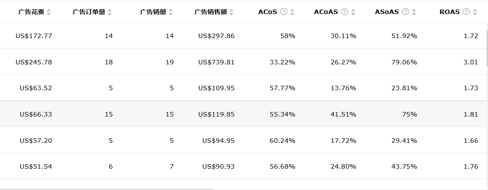Click the 3.01 ROAS value cell
Image resolution: width=488 pixels, height=190 pixels.
[471, 62]
